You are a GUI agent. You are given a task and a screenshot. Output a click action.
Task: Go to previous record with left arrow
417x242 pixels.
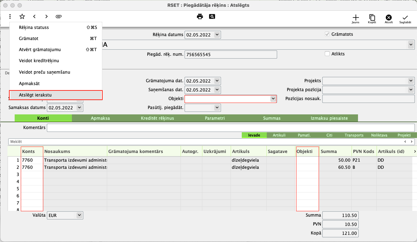34,16
